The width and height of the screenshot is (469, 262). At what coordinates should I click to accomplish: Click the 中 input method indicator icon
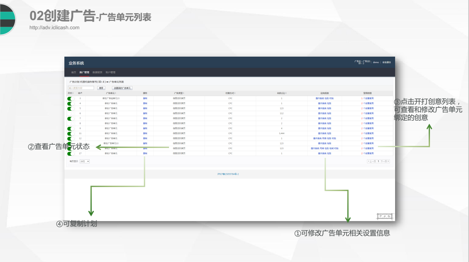(x=380, y=216)
